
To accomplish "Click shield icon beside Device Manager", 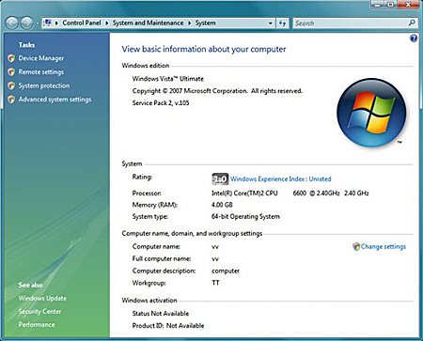I will click(x=11, y=58).
